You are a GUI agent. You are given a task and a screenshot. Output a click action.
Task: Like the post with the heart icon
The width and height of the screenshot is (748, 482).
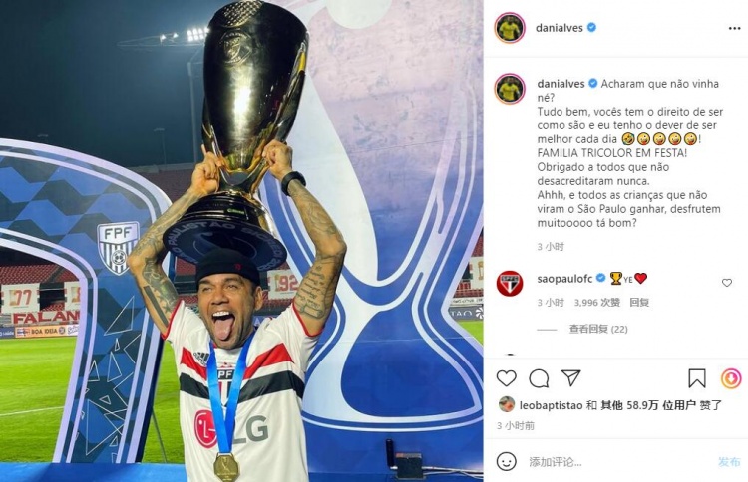[506, 378]
